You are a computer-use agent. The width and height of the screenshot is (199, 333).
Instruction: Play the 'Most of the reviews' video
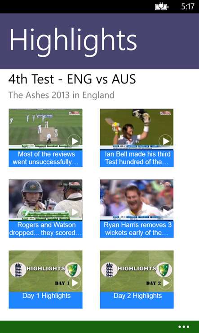click(75, 141)
